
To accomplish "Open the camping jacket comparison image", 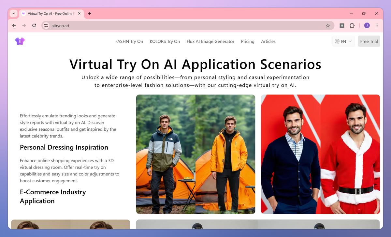I will click(195, 154).
